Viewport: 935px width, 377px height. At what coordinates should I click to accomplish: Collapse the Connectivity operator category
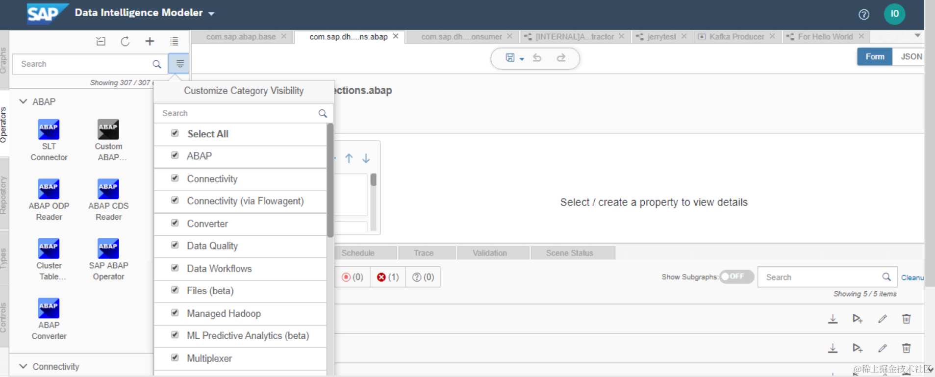tap(23, 366)
